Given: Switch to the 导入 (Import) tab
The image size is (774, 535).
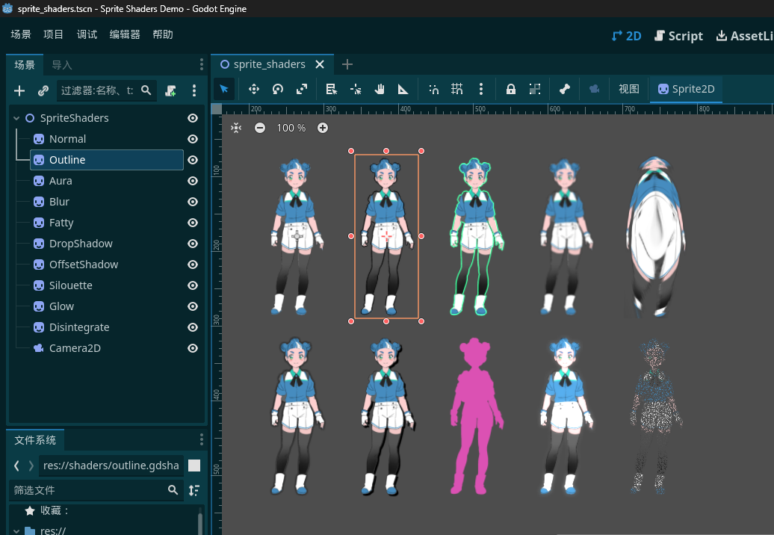Looking at the screenshot, I should [x=62, y=65].
